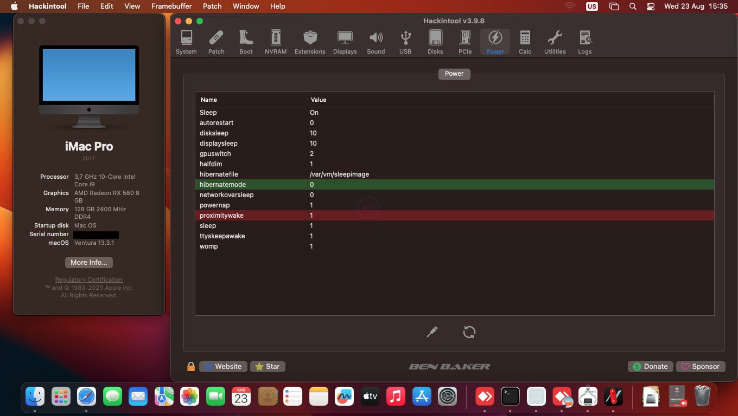Open the Window menu
The height and width of the screenshot is (416, 738).
point(246,6)
